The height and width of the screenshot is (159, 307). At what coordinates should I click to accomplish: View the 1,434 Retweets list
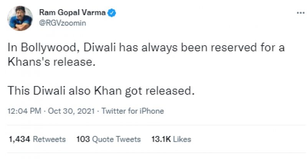tap(37, 139)
